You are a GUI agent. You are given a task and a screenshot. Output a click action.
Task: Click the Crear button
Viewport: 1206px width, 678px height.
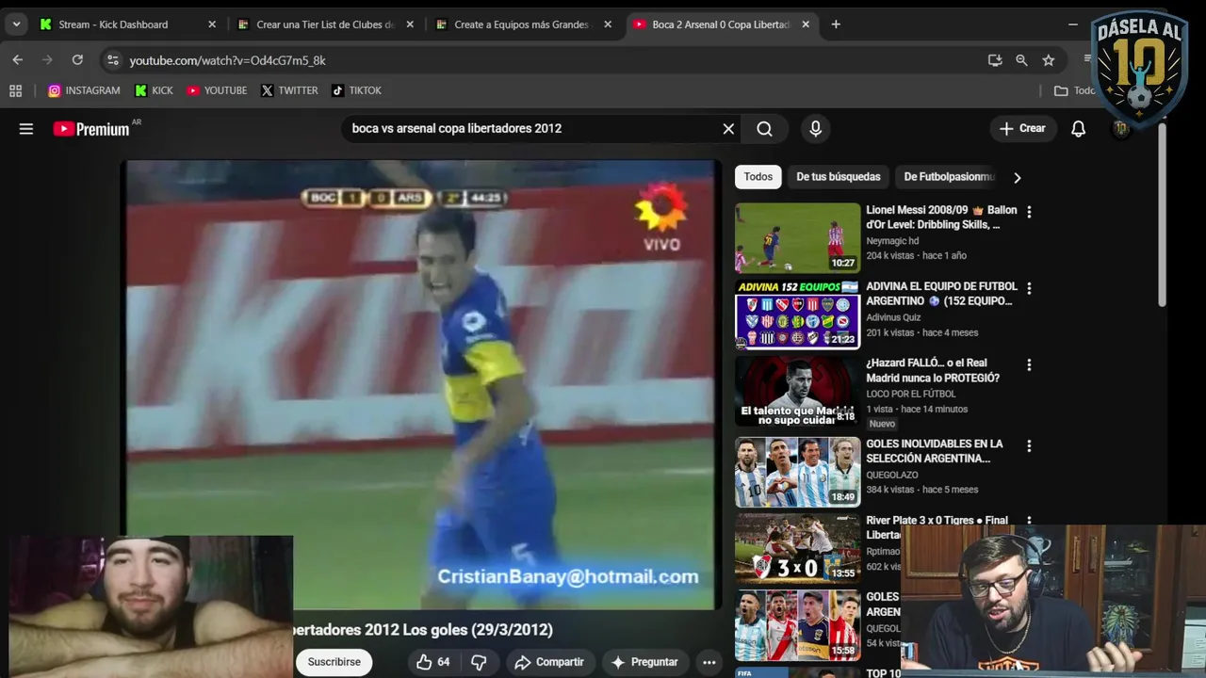1022,129
